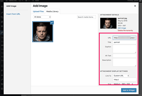142x96 pixels.
Task: Focus the Search media items field
Action: pos(86,17)
